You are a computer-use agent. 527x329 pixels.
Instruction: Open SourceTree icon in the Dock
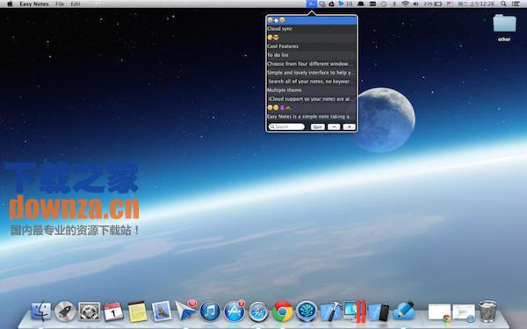click(307, 311)
